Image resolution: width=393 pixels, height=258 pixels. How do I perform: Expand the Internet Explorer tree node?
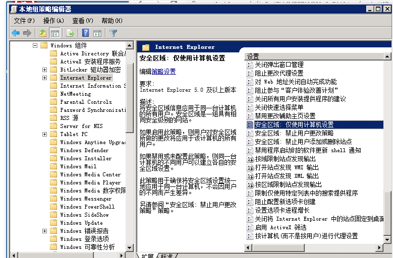tap(44, 78)
